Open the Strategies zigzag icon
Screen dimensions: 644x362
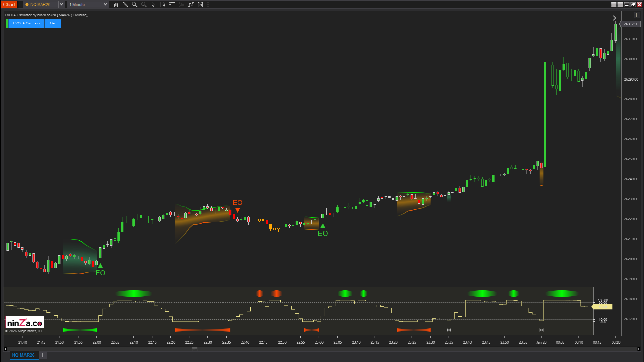(x=191, y=5)
